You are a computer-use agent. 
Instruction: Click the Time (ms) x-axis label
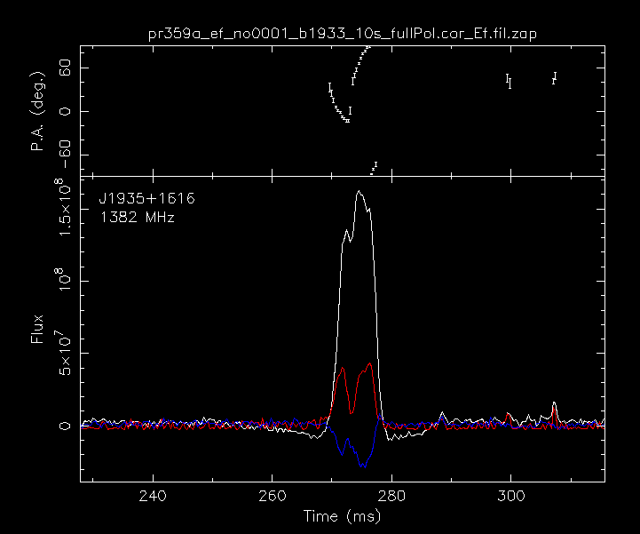point(342,515)
